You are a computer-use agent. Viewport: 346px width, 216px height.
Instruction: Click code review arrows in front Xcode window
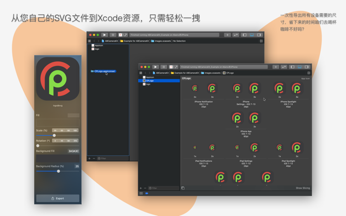coord(284,67)
